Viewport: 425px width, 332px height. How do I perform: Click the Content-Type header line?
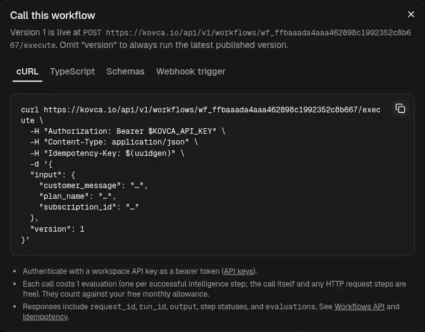114,142
